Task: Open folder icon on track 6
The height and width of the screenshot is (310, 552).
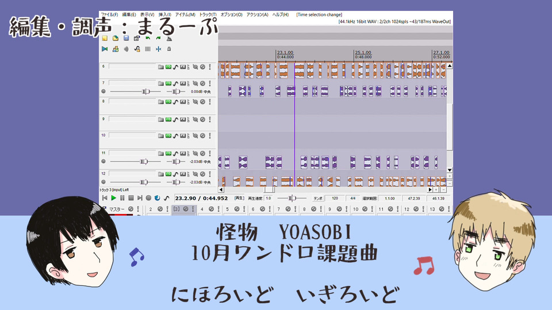Action: click(161, 67)
